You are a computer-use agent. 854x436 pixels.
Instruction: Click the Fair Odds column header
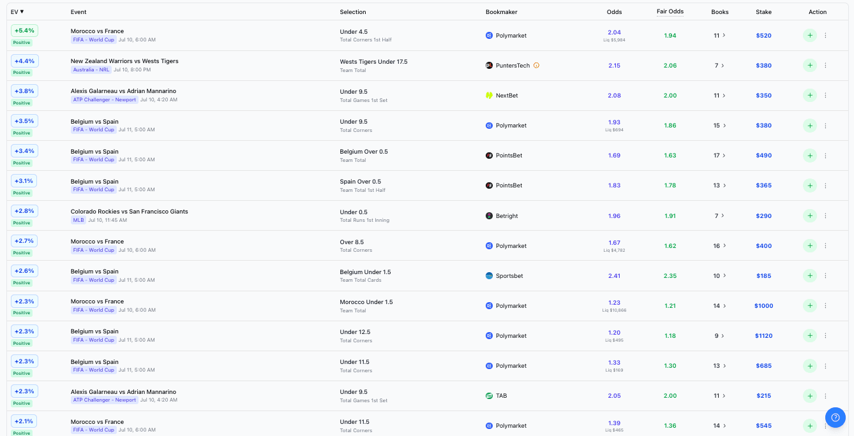pos(670,11)
